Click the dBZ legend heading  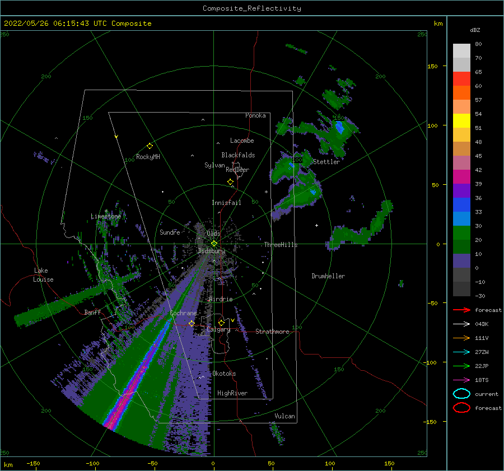(475, 30)
